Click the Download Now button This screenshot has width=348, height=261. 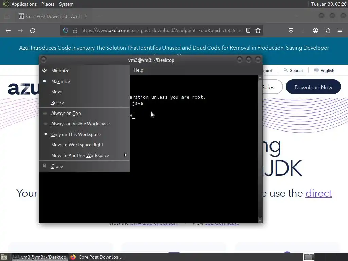313,87
